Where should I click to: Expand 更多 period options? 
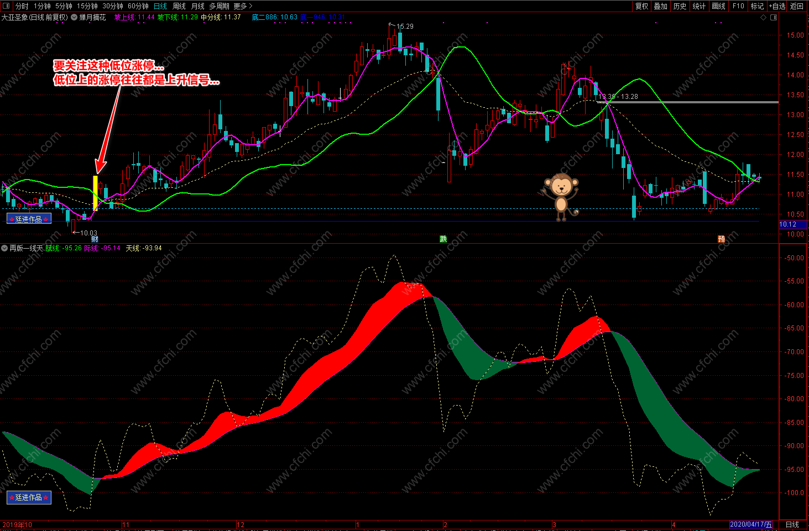[x=243, y=6]
